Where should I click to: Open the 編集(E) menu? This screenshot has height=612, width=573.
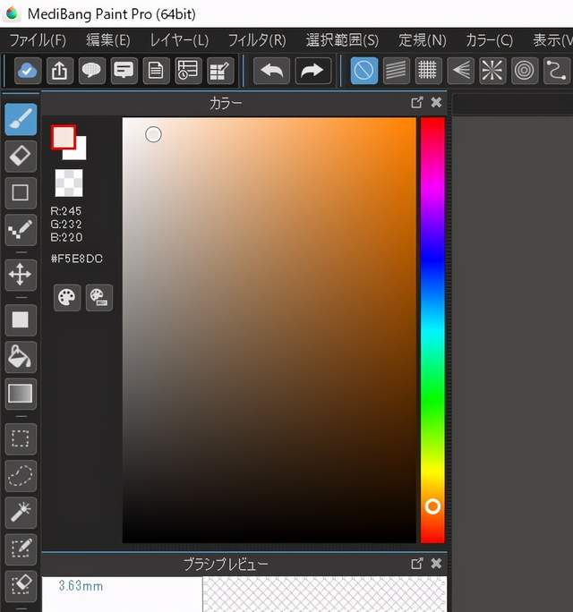108,40
